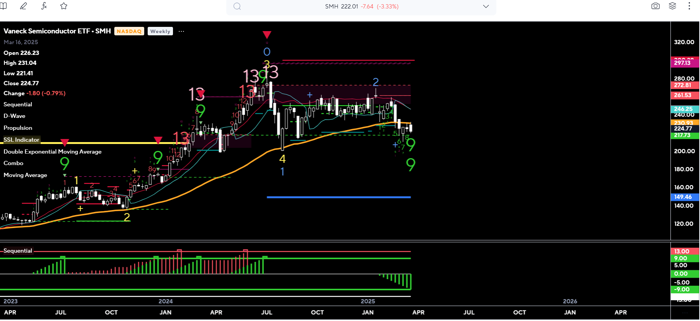The height and width of the screenshot is (321, 700).
Task: Click the Sequential label in lower pane
Action: tap(18, 251)
